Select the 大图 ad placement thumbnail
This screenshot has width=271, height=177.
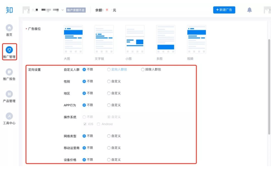[73, 39]
